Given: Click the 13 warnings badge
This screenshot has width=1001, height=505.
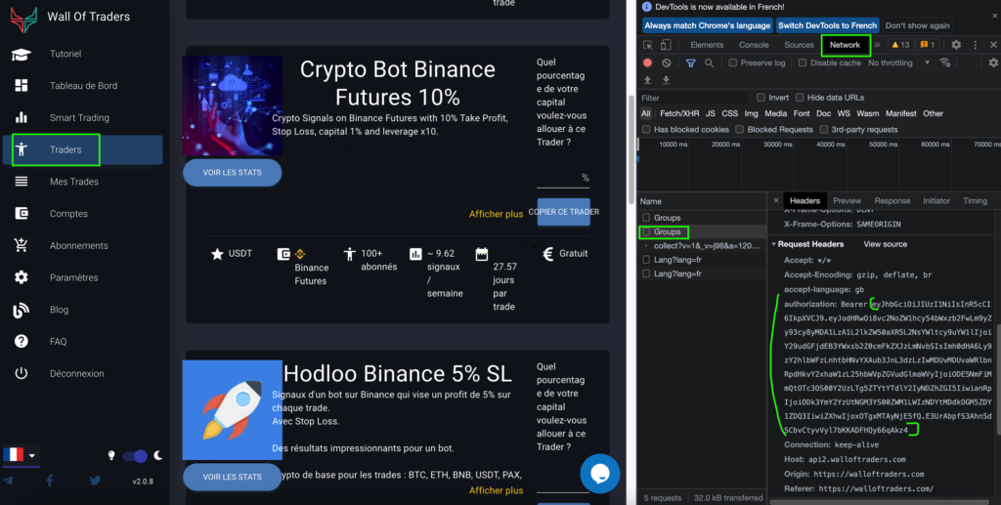Looking at the screenshot, I should click(900, 45).
